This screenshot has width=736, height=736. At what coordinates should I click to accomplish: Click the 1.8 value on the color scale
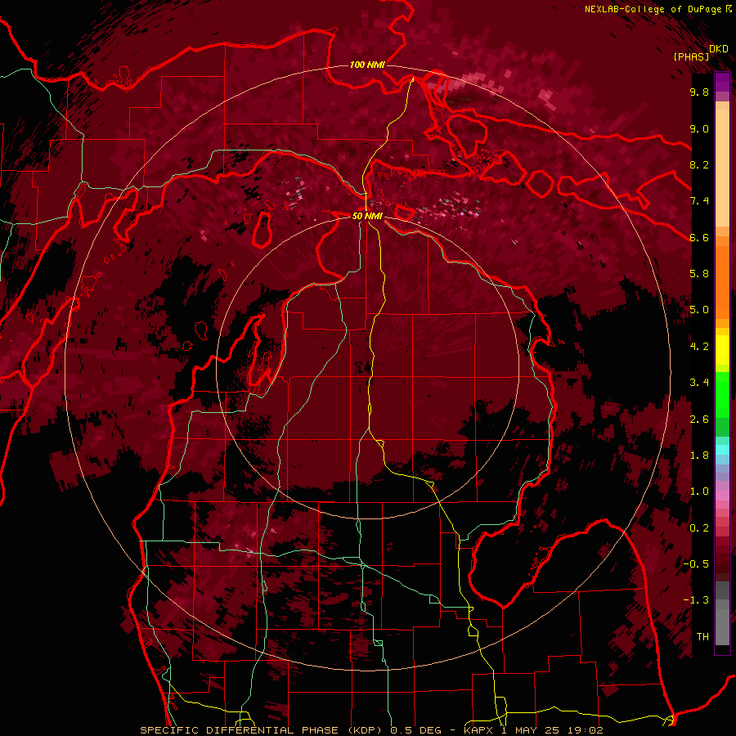click(x=699, y=456)
